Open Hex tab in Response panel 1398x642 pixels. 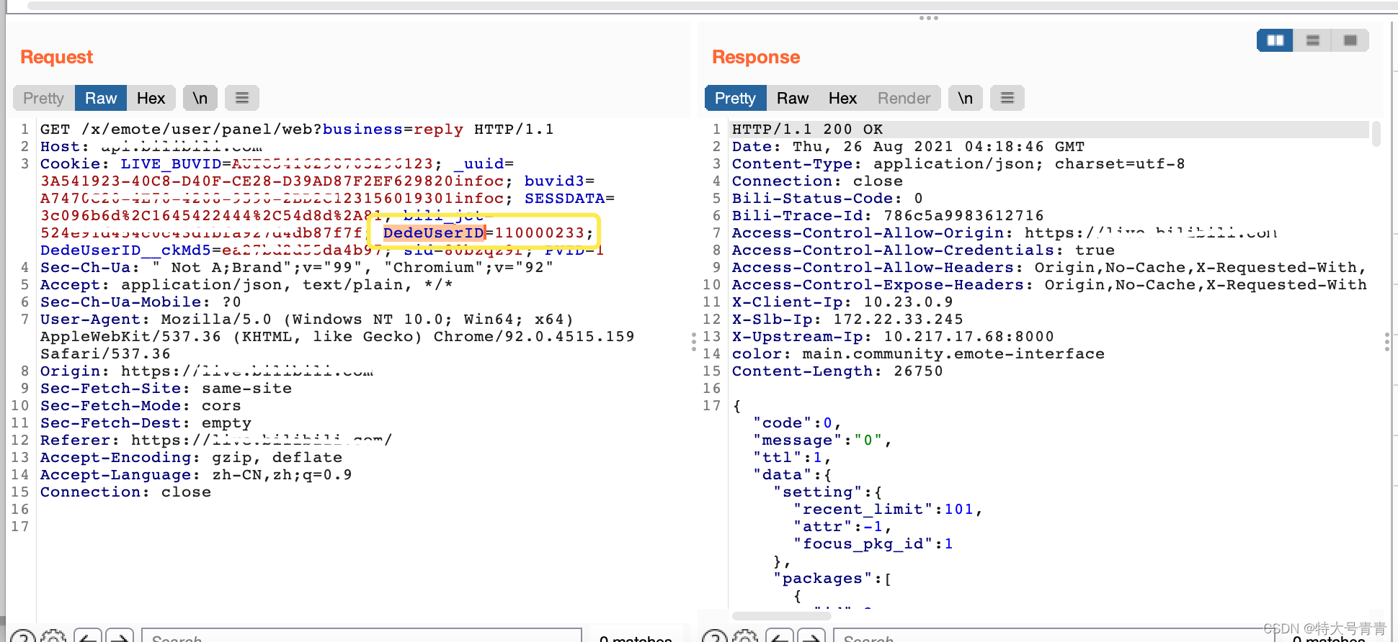[x=842, y=98]
